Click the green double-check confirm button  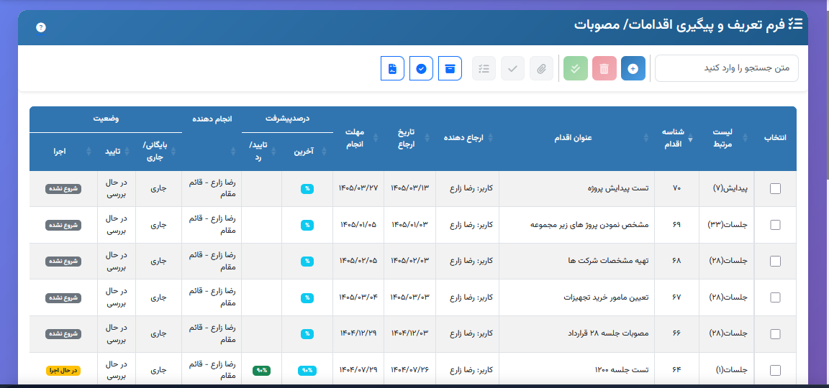point(576,68)
